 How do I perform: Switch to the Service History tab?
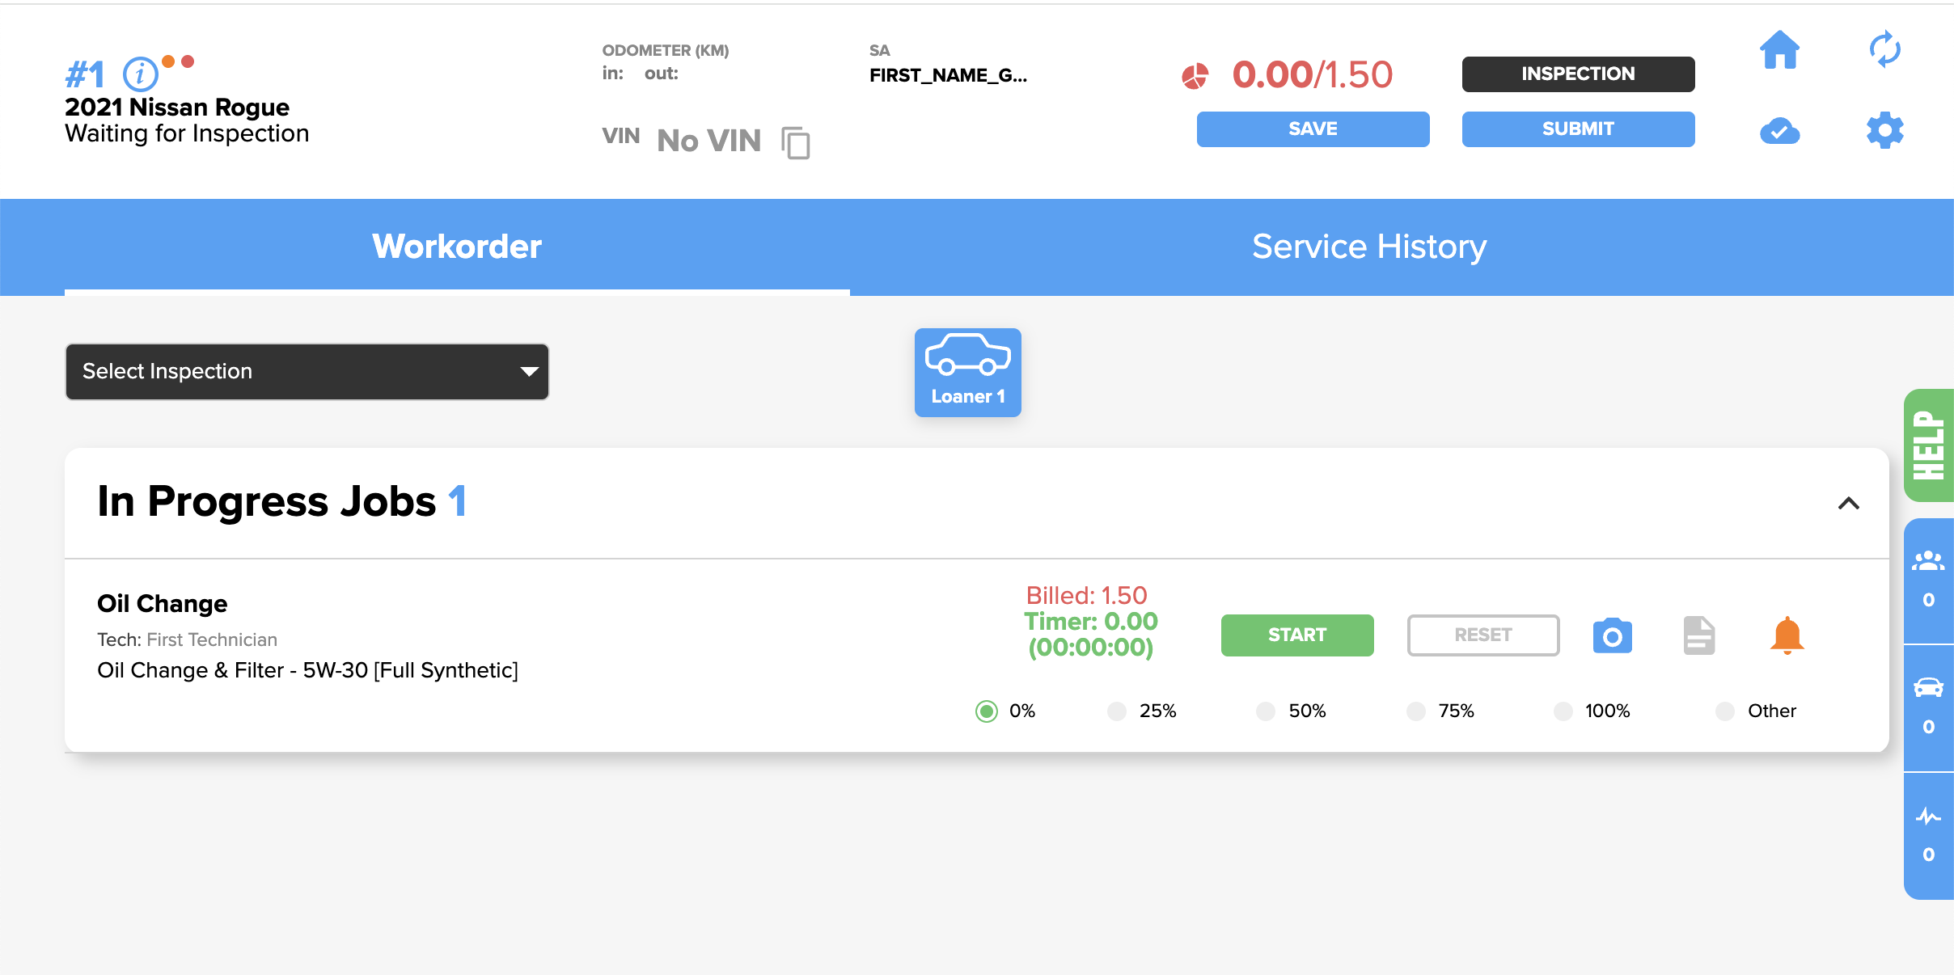pos(1368,247)
